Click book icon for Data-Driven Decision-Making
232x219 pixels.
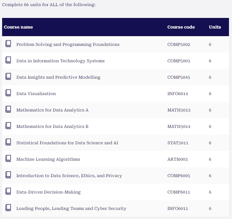[x=8, y=191]
